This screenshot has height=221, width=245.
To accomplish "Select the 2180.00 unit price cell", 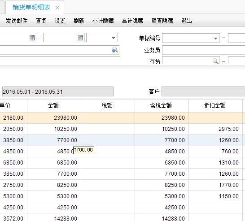I will tap(13, 118).
